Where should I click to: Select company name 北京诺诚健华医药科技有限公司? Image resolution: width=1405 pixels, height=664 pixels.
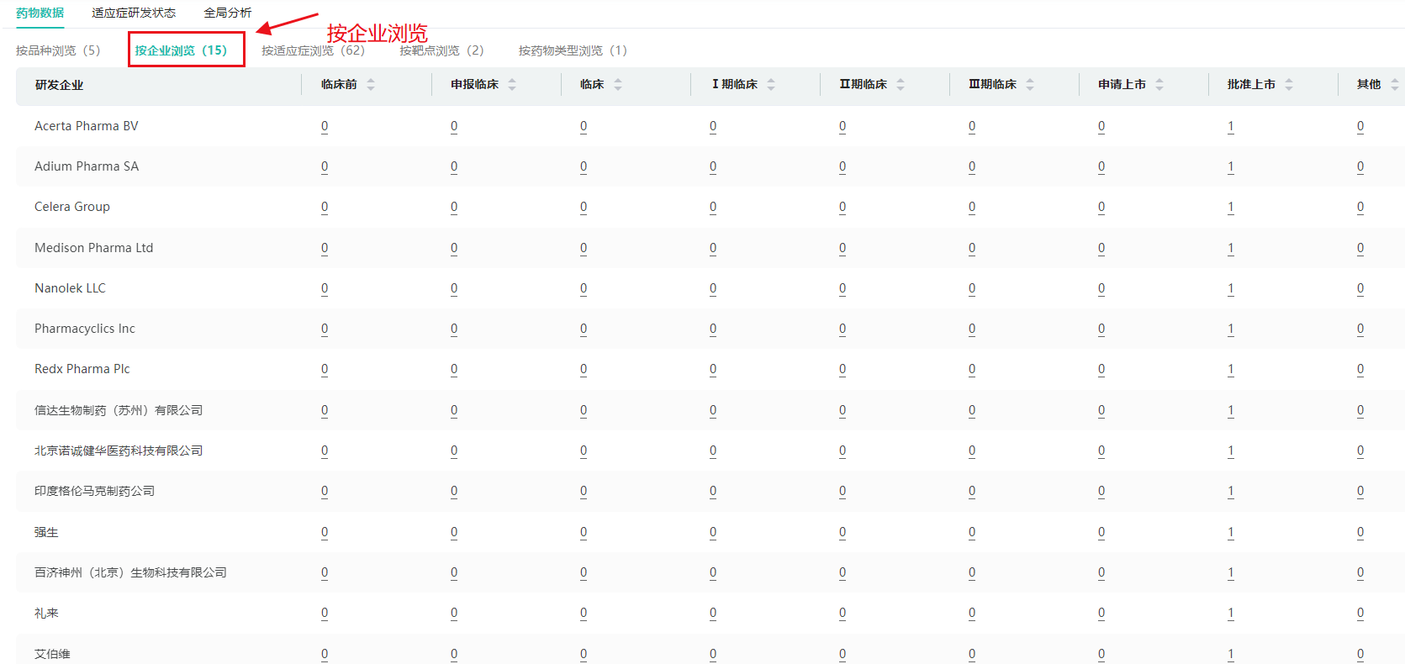pos(119,451)
